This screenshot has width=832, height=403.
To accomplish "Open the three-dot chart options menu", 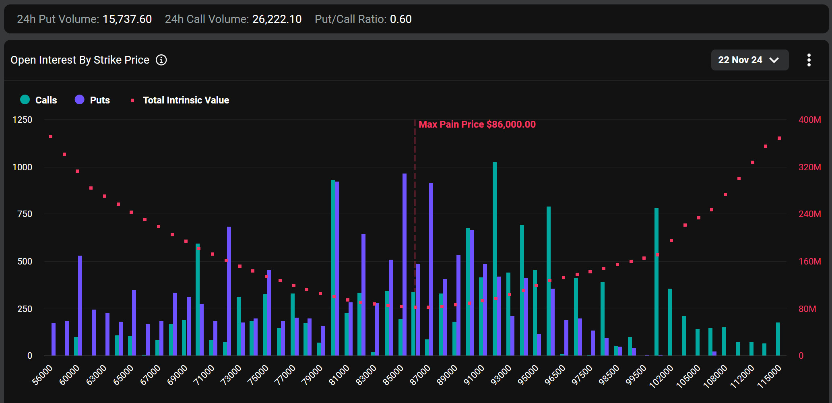I will (809, 60).
